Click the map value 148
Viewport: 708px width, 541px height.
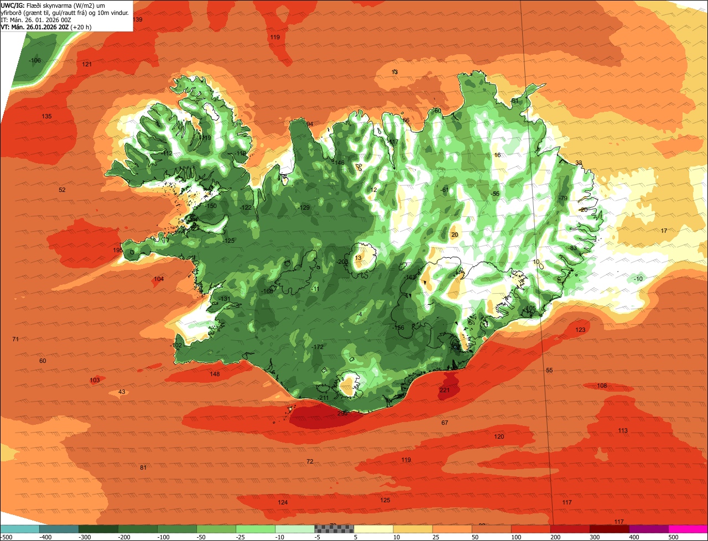click(215, 374)
